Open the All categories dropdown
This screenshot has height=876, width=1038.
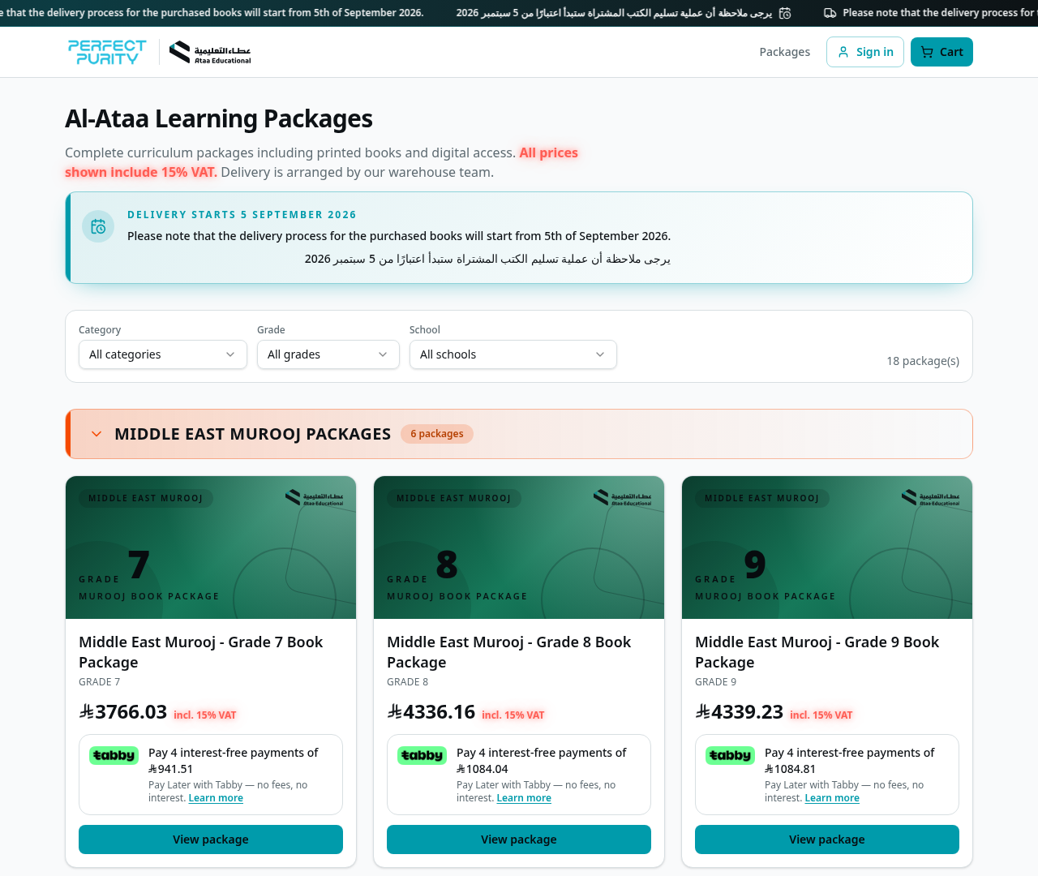163,354
